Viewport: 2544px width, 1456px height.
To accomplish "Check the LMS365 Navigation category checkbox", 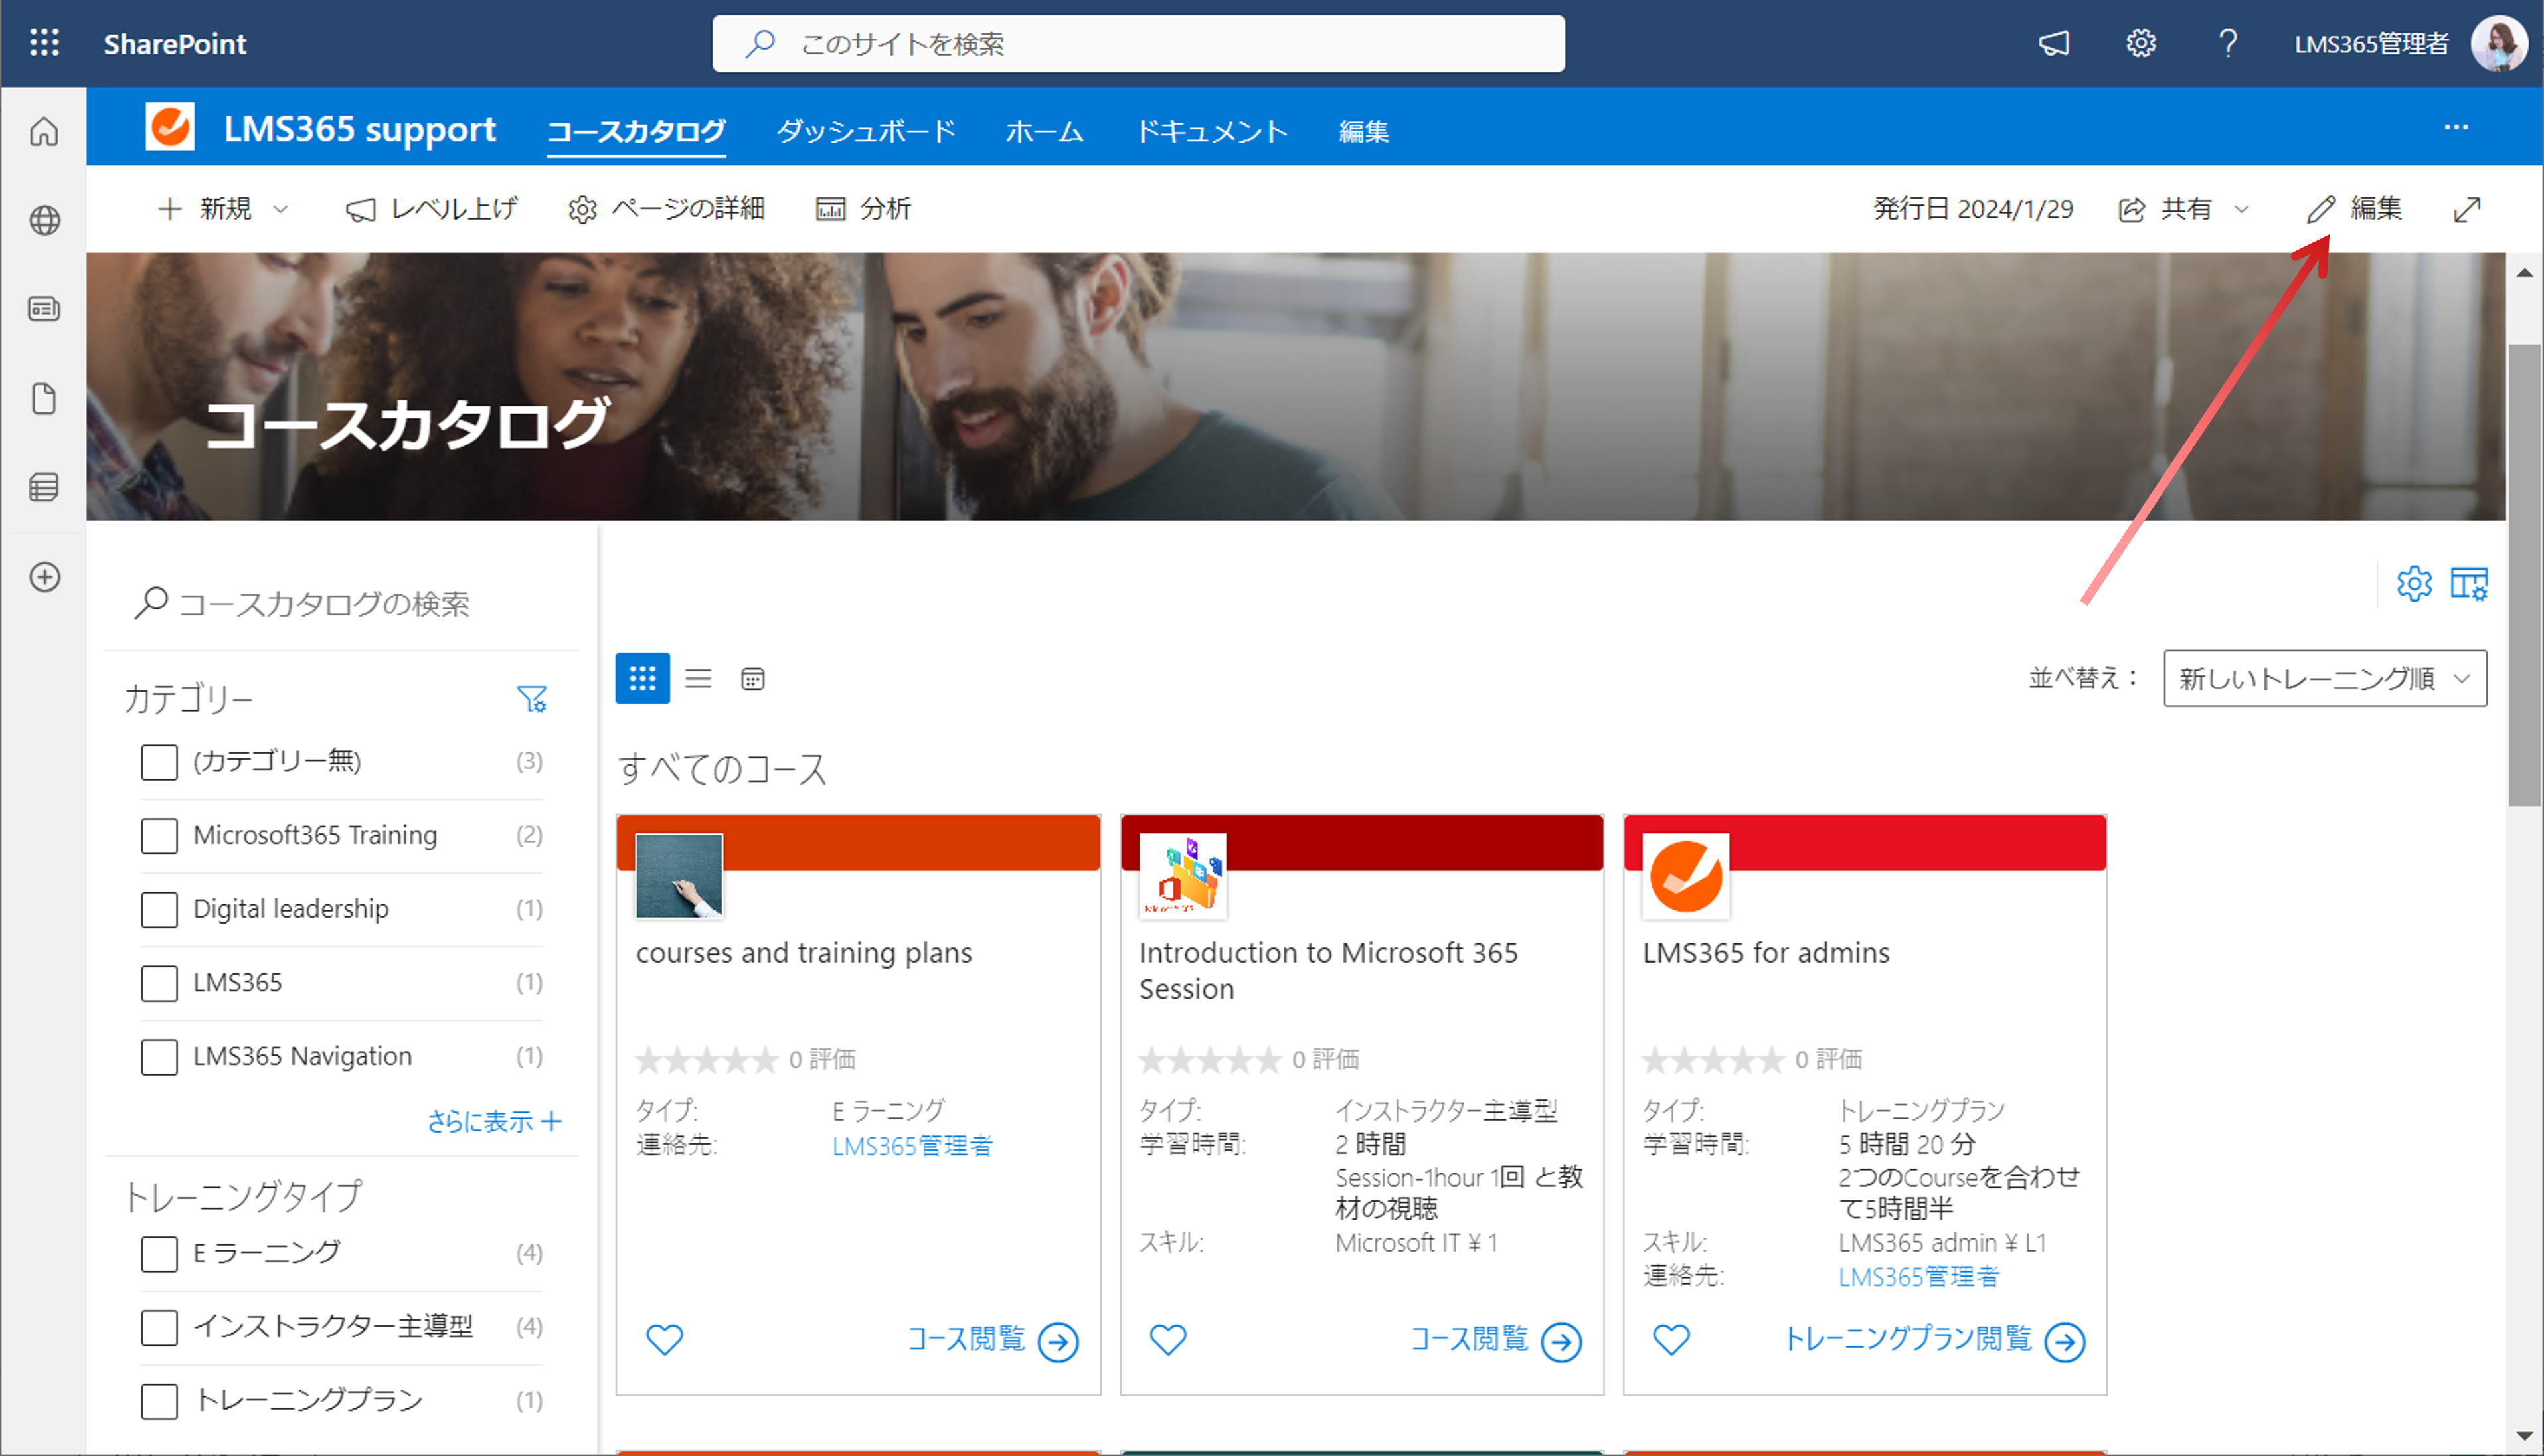I will [x=159, y=1057].
